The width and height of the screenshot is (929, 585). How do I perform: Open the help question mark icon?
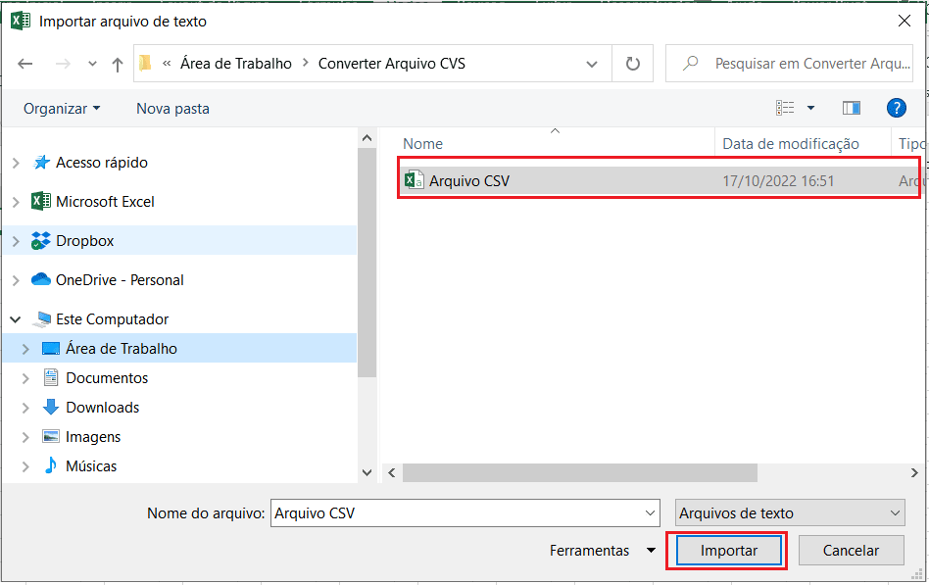tap(895, 108)
